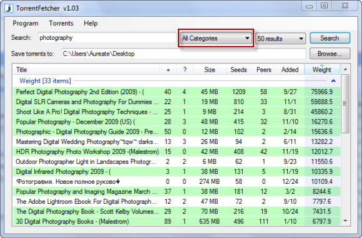Screen dimensions: 362x238
Task: Select Perfect Digital Photography 2nd Edition row
Action: click(x=177, y=92)
